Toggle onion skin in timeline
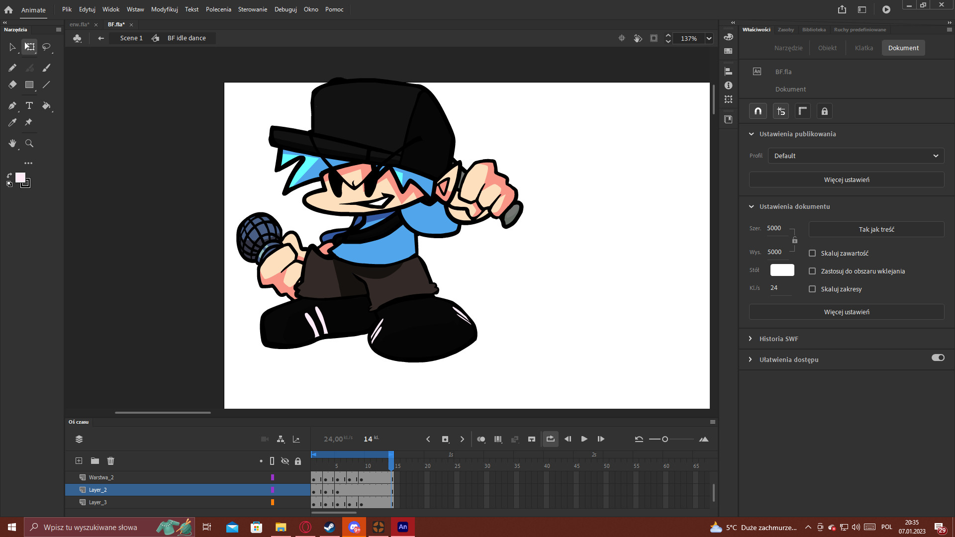This screenshot has width=955, height=537. point(481,439)
